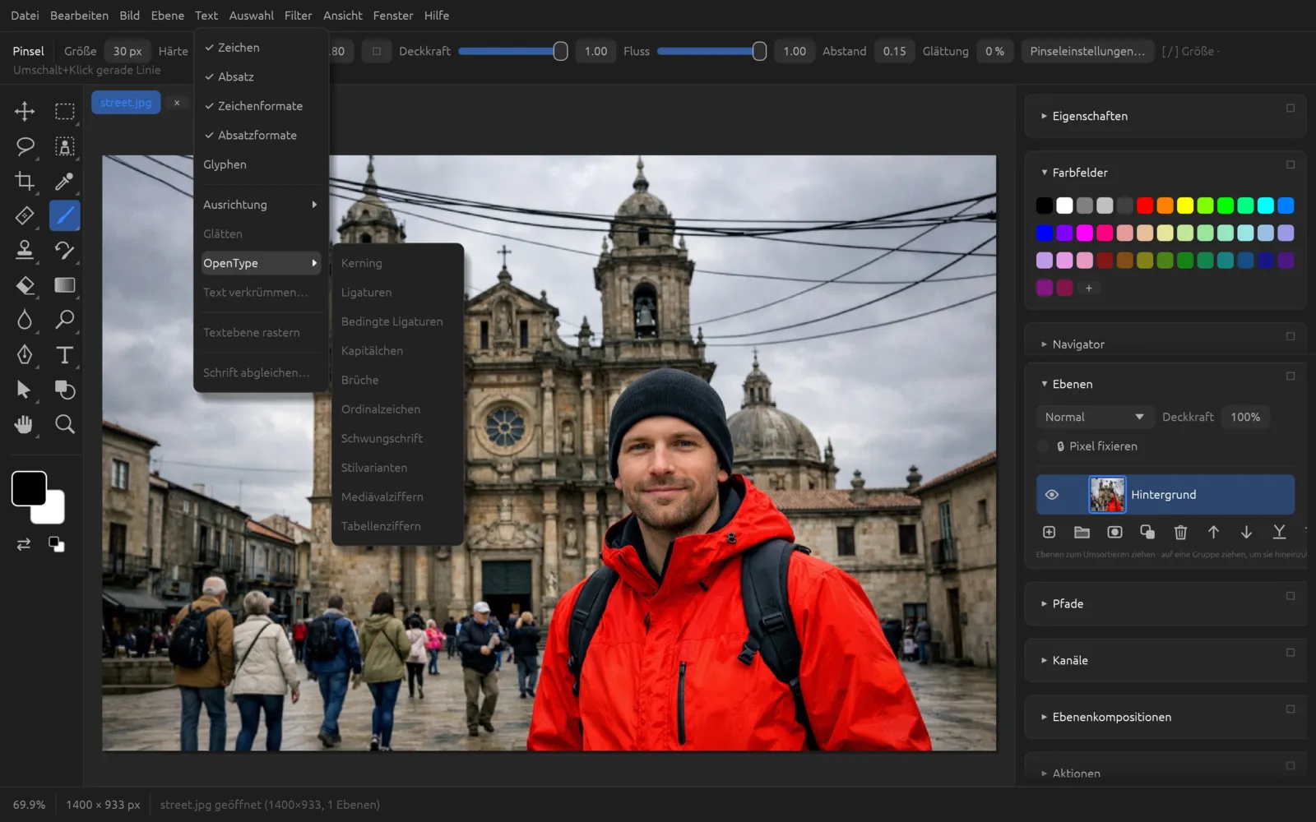
Task: Select the Clone Stamp tool
Action: tap(25, 250)
